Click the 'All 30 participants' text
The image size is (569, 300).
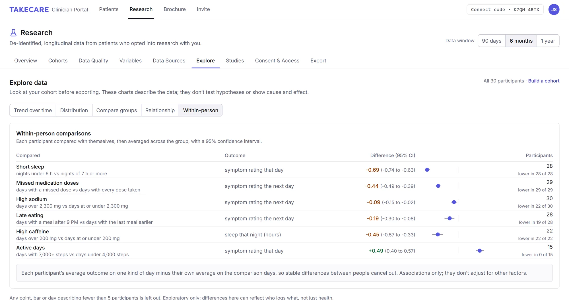(504, 81)
